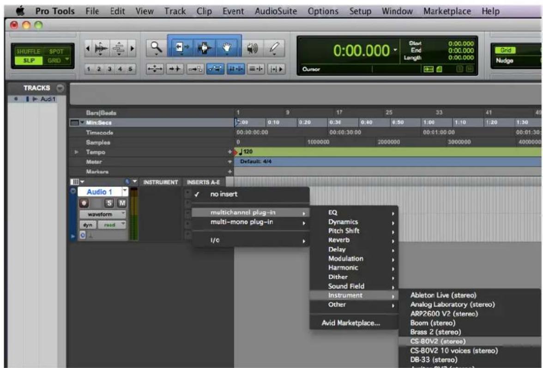Enable Spot edit mode

(56, 52)
